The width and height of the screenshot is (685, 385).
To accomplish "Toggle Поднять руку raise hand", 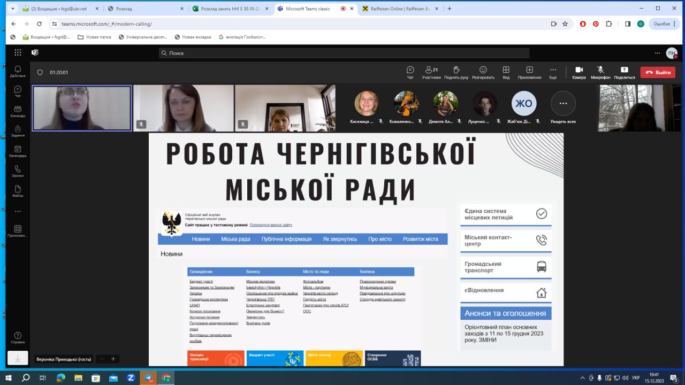I will 456,72.
